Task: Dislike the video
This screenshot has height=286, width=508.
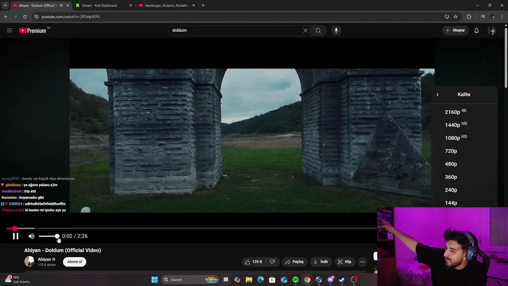Action: pos(272,262)
